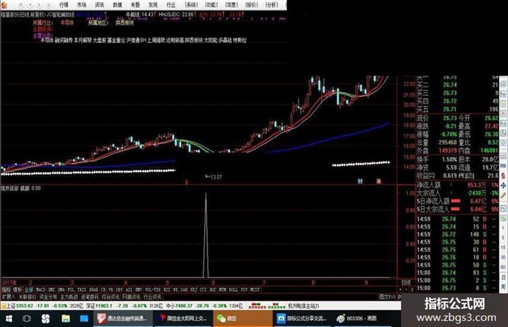Open the 发现 menu
This screenshot has height=327, width=508.
click(x=153, y=5)
